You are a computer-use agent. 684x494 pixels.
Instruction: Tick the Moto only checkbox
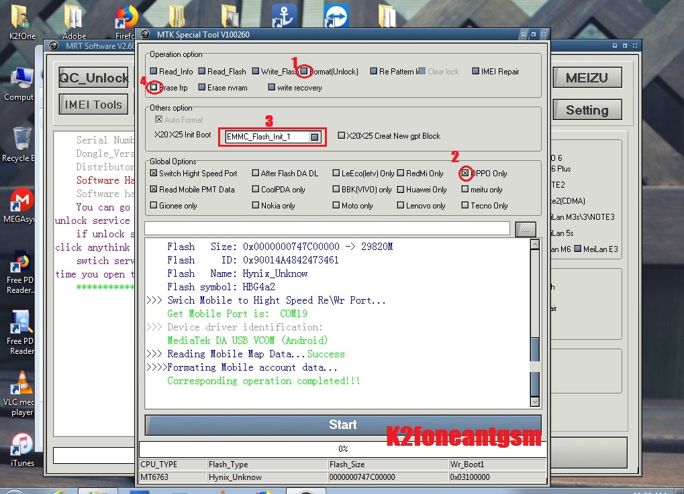pos(336,205)
